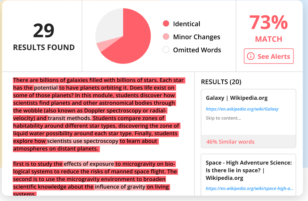Viewport: 308px width, 201px height.
Task: Open the Galaxy | Wikipedia.org result title
Action: (x=237, y=98)
